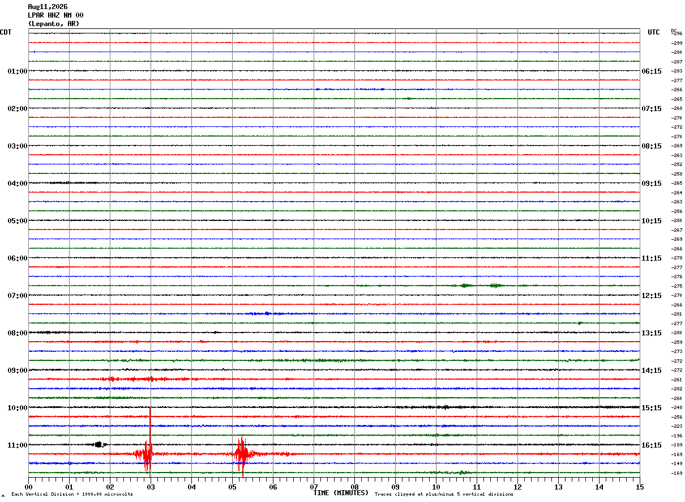Click the 06:15 UTC time label

652,71
